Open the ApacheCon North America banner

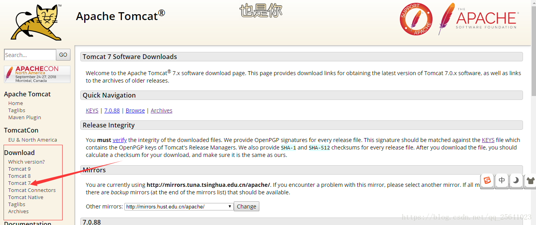[37, 74]
